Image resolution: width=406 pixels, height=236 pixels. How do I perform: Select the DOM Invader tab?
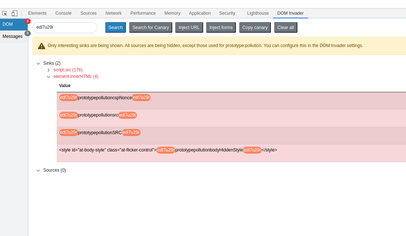(290, 13)
